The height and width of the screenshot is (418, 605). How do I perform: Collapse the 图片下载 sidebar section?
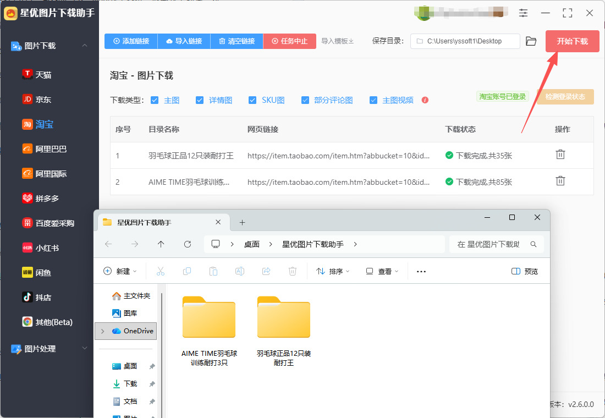tap(85, 46)
